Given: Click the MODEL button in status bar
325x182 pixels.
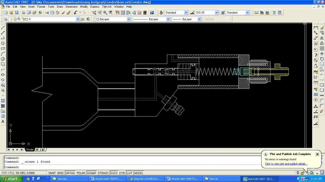Looking at the screenshot, I should [x=139, y=173].
